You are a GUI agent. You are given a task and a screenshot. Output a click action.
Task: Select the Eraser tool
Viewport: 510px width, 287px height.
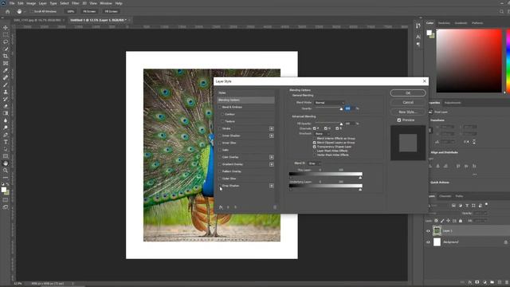click(6, 106)
